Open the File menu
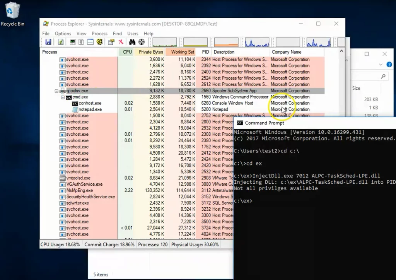This screenshot has height=280, width=396. coord(46,34)
